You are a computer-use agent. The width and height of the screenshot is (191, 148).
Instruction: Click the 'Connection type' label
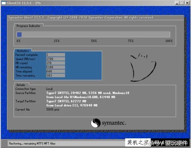[x=26, y=89]
